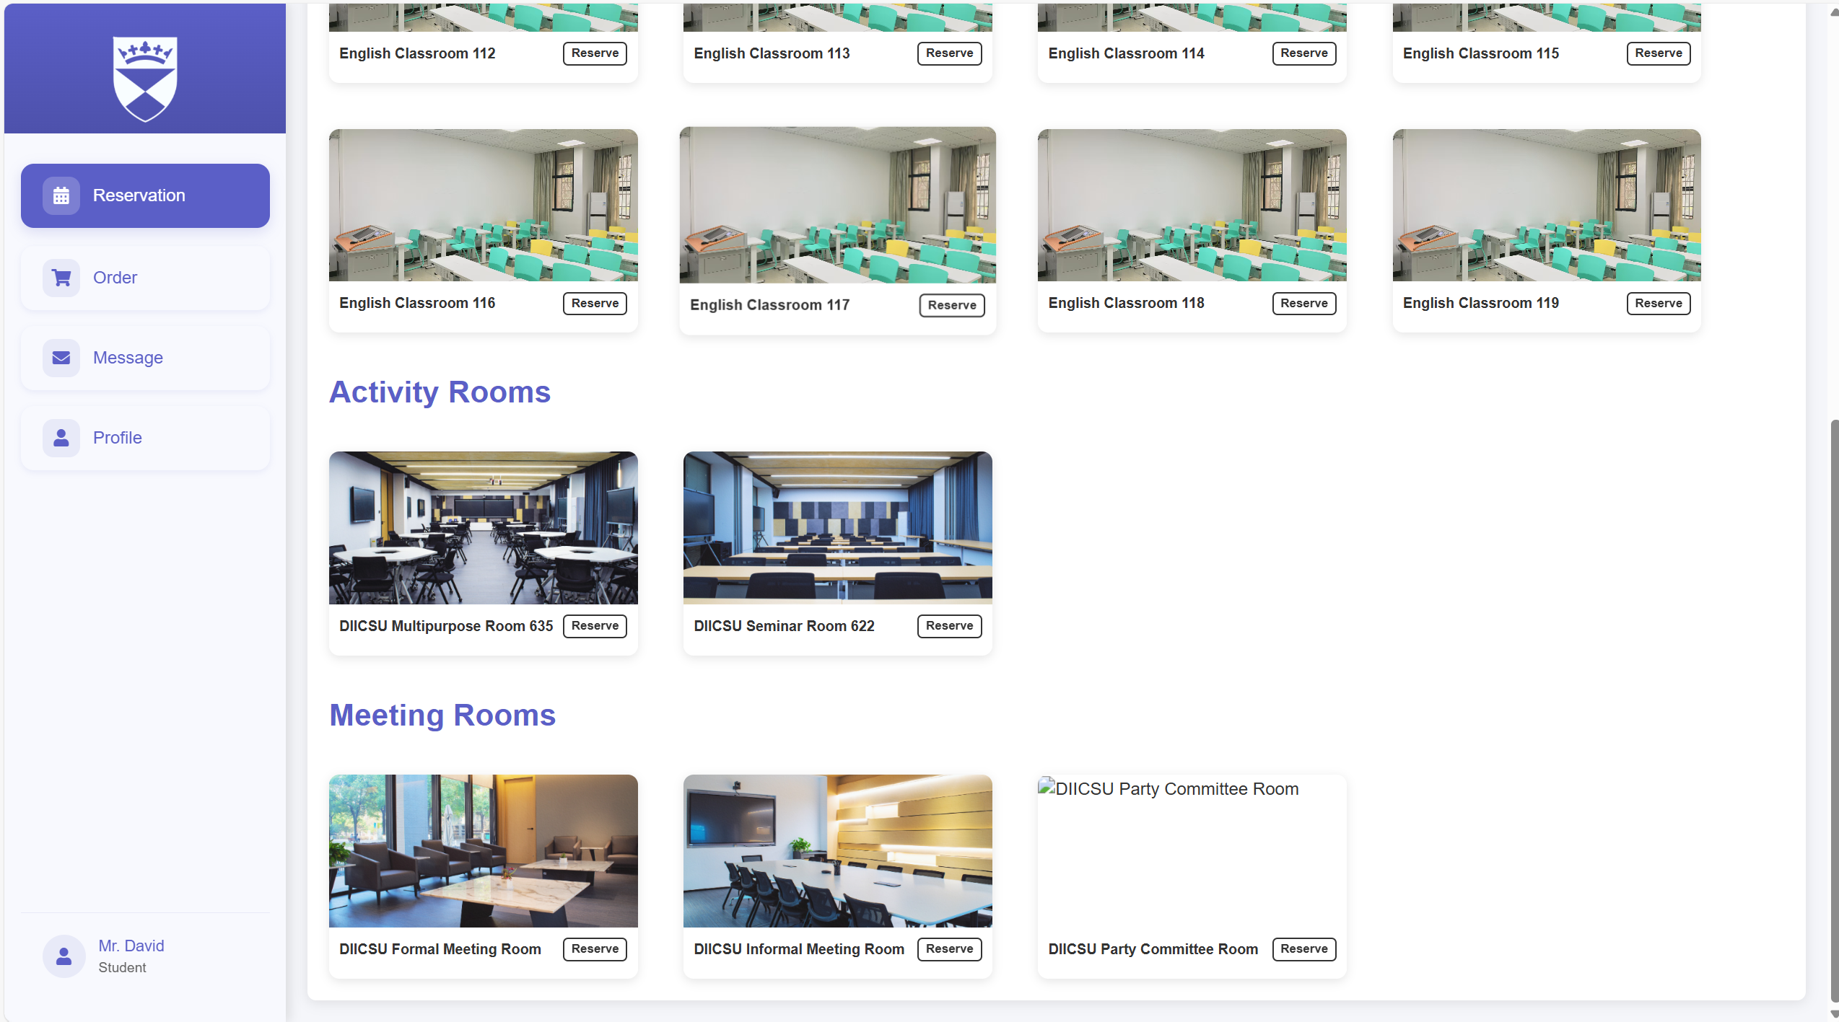Select the calendar icon beside Reservation
The image size is (1839, 1022).
[61, 195]
